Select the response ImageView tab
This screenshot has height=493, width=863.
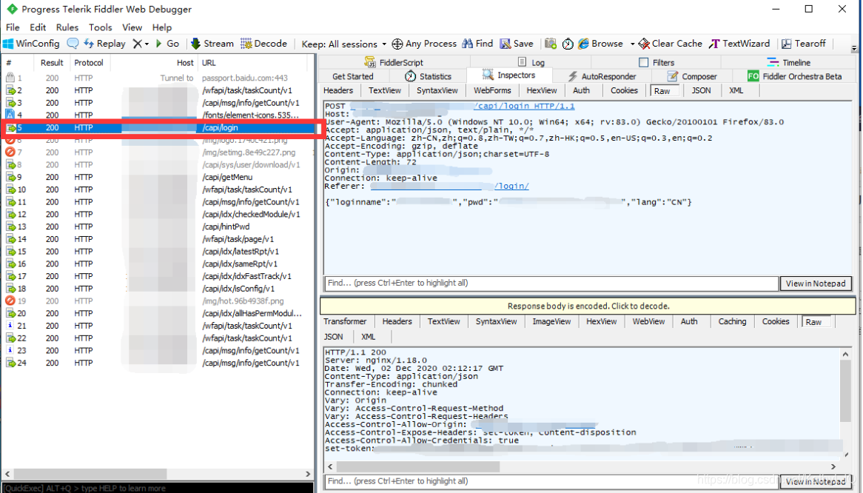tap(551, 321)
